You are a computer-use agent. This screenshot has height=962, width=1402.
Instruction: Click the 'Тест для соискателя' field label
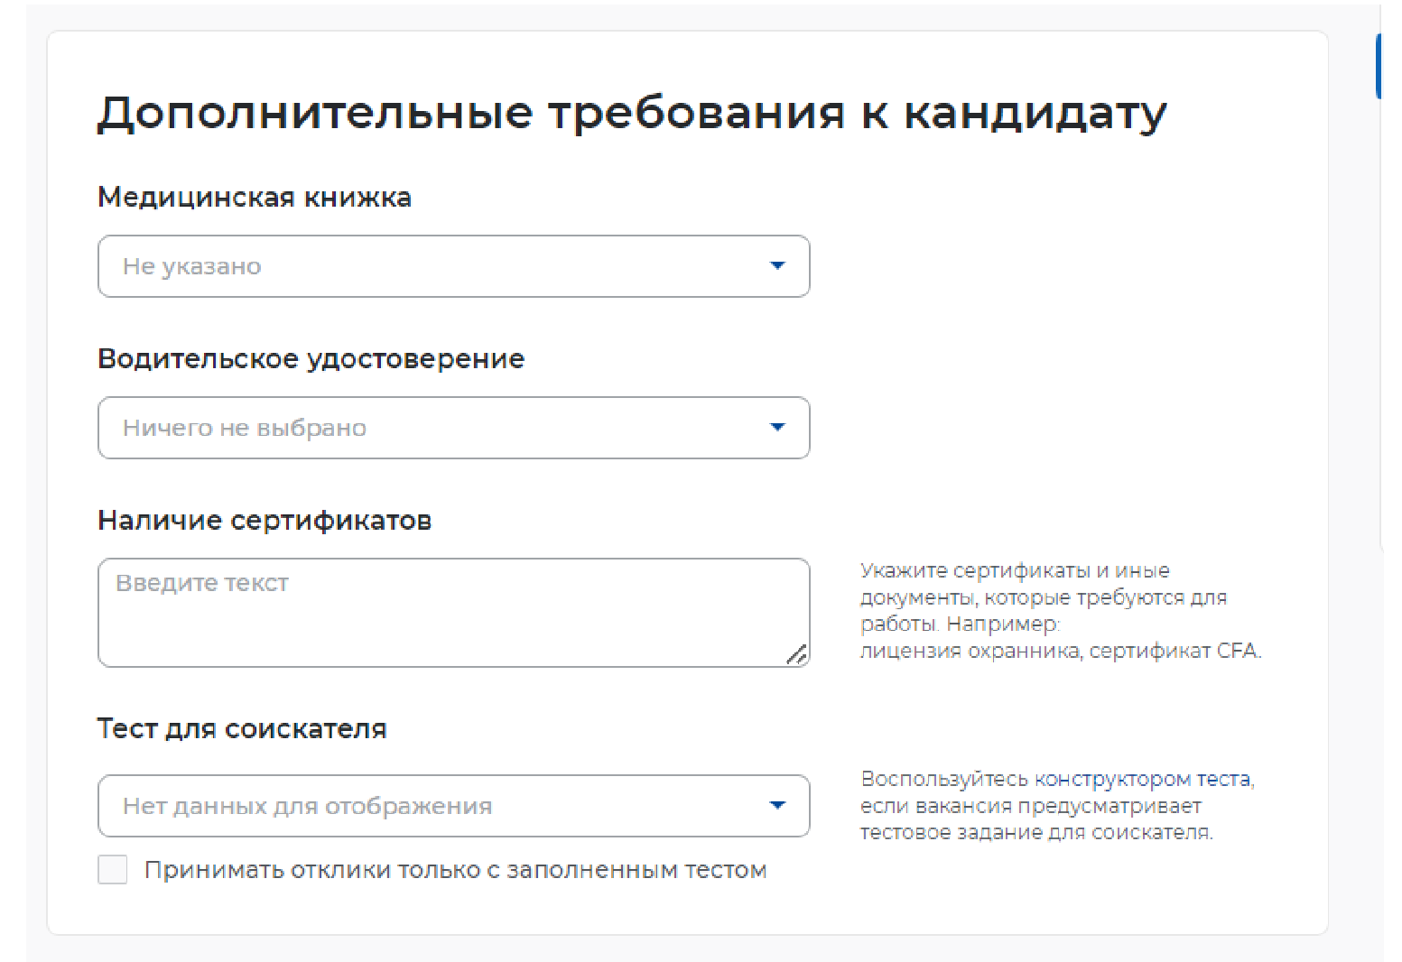(x=242, y=728)
